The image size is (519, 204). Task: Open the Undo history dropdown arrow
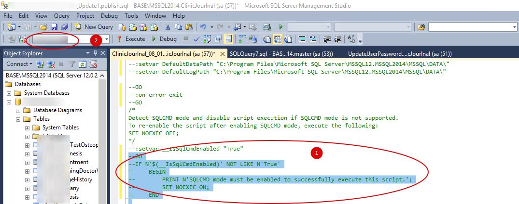pyautogui.click(x=211, y=27)
